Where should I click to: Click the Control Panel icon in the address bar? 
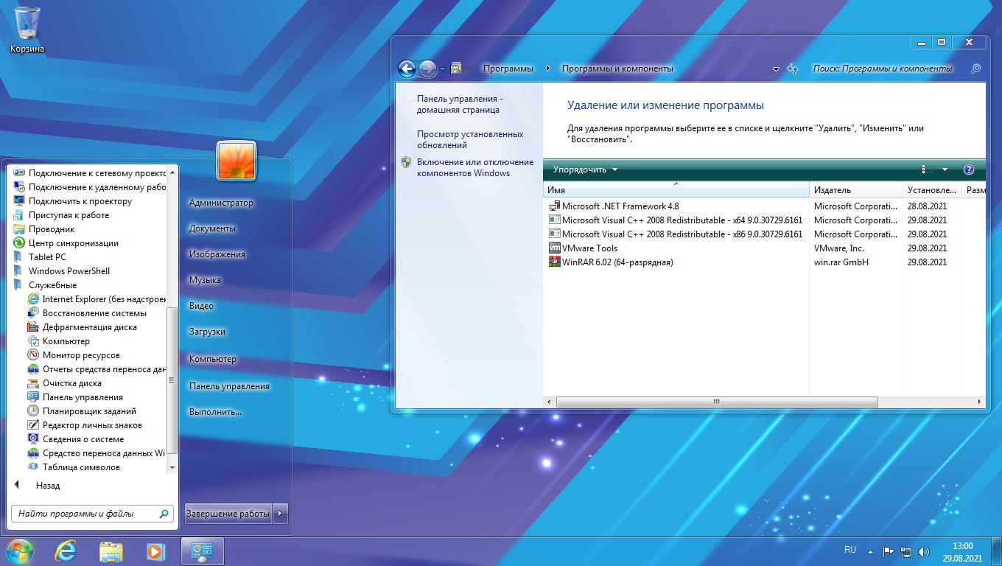pyautogui.click(x=455, y=69)
